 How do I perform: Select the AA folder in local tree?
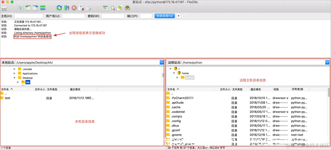[28, 82]
